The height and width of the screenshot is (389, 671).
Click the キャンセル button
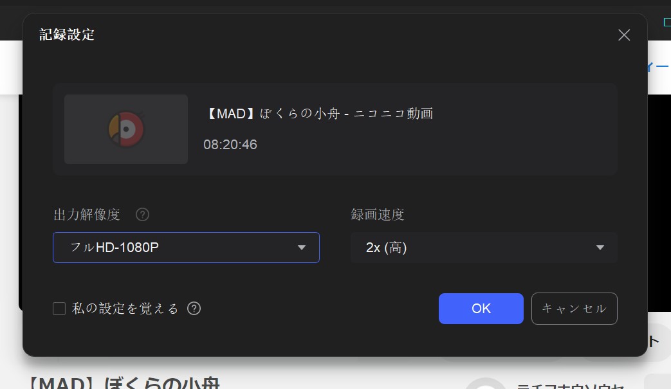[574, 309]
